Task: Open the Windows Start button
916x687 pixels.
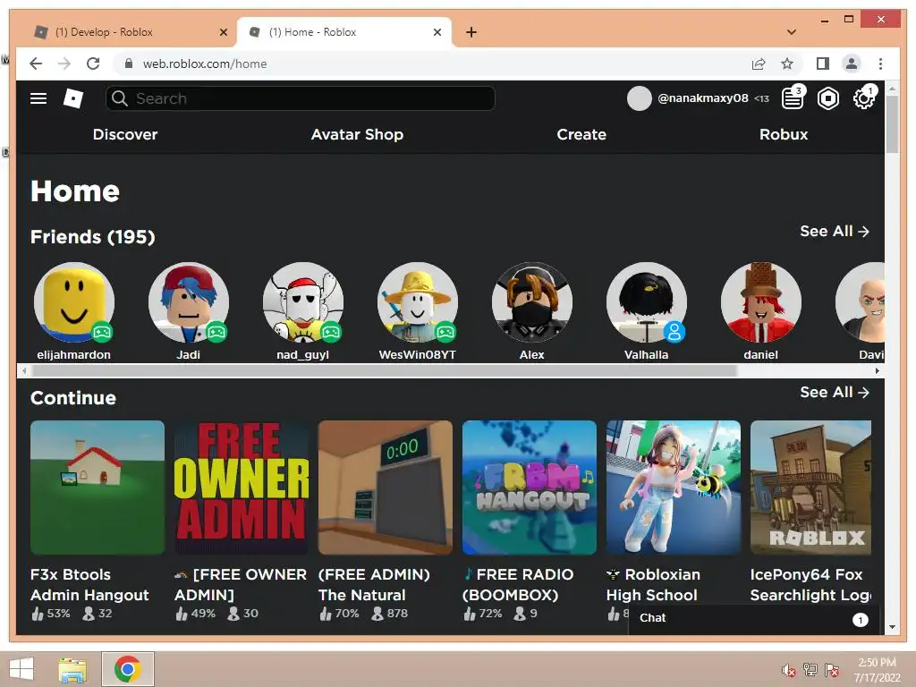Action: coord(22,669)
